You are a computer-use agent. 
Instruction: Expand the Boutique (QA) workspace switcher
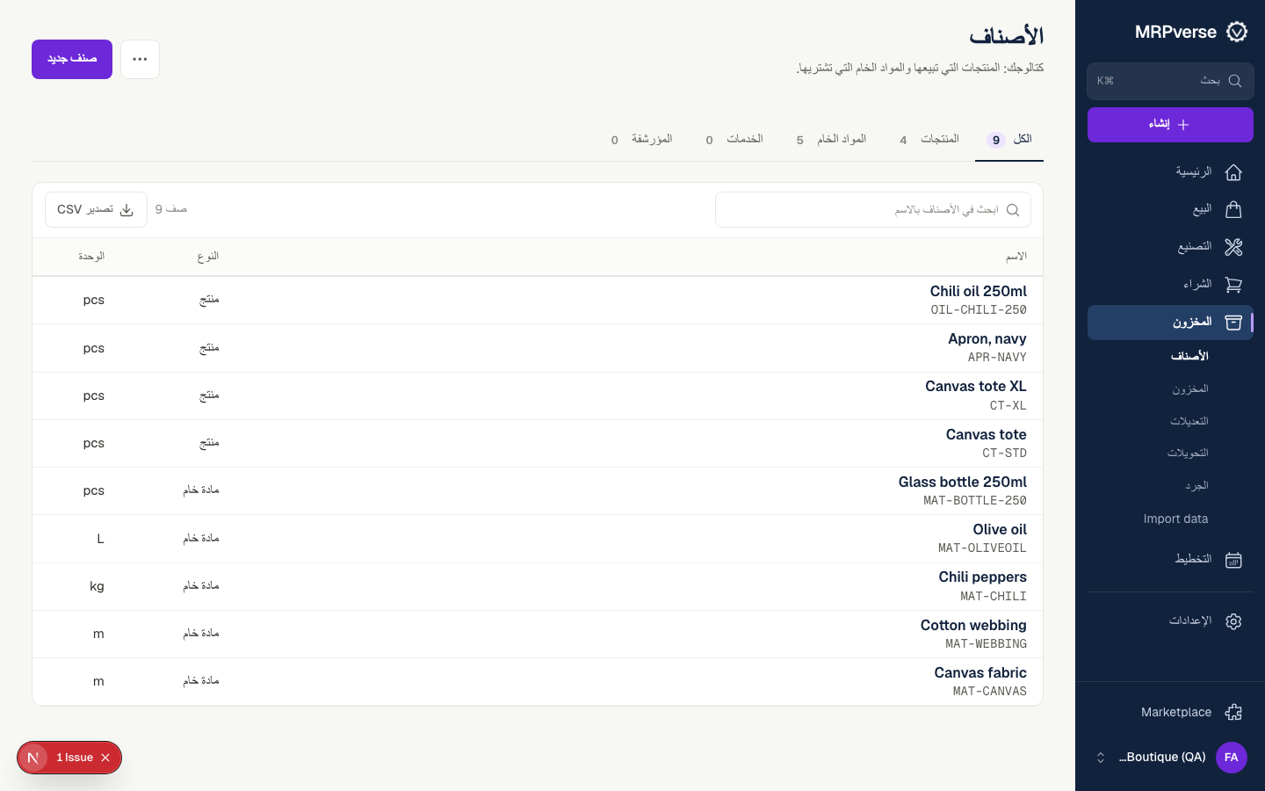(x=1101, y=758)
